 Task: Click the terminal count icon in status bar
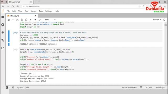7,87
